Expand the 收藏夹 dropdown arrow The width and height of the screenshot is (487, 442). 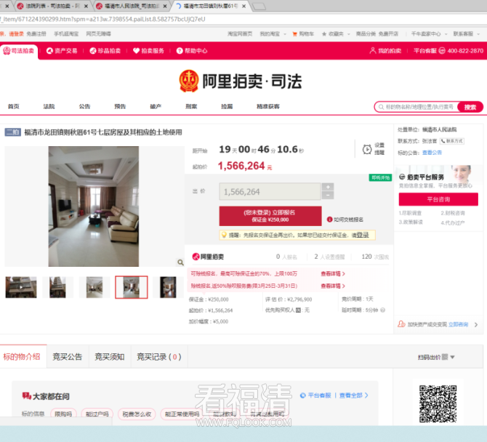pos(348,34)
